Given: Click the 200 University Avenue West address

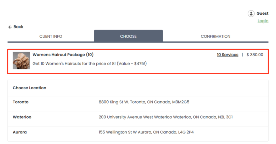Looking at the screenshot, I should 165,117.
